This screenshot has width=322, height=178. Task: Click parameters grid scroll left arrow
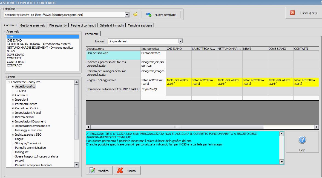(88, 127)
